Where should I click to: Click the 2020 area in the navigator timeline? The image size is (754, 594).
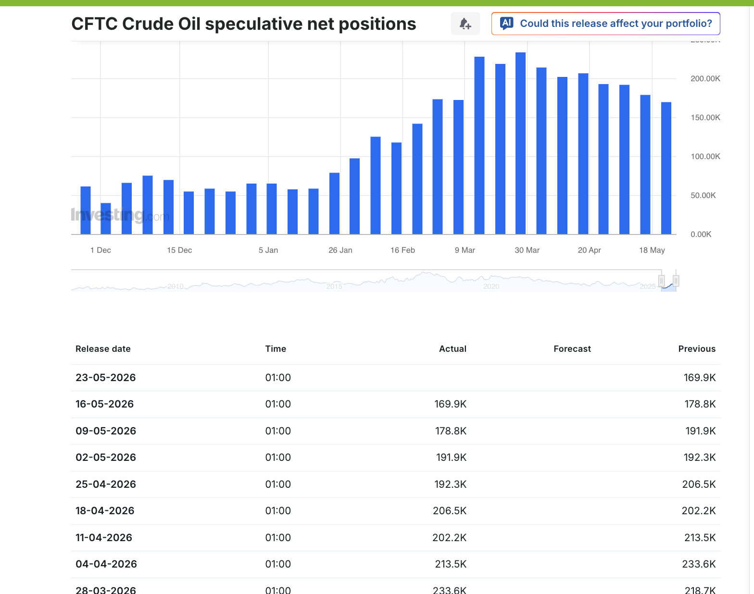pyautogui.click(x=491, y=286)
